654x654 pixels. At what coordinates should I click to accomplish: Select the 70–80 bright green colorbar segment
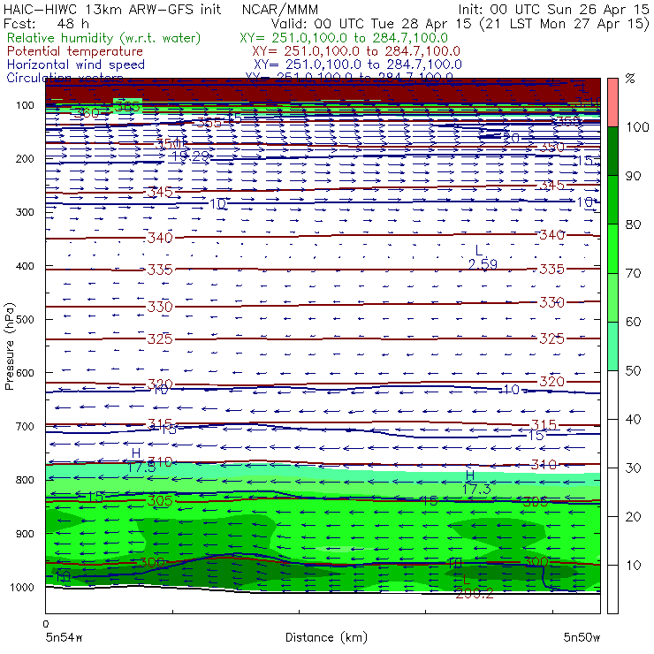point(612,248)
